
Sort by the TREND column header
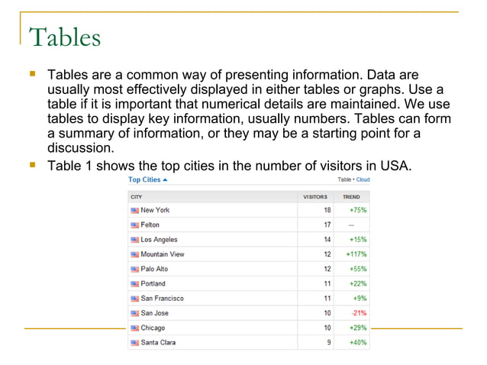(351, 196)
